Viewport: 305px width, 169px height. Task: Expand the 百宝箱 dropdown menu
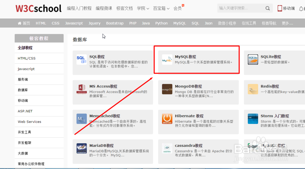tap(161, 8)
